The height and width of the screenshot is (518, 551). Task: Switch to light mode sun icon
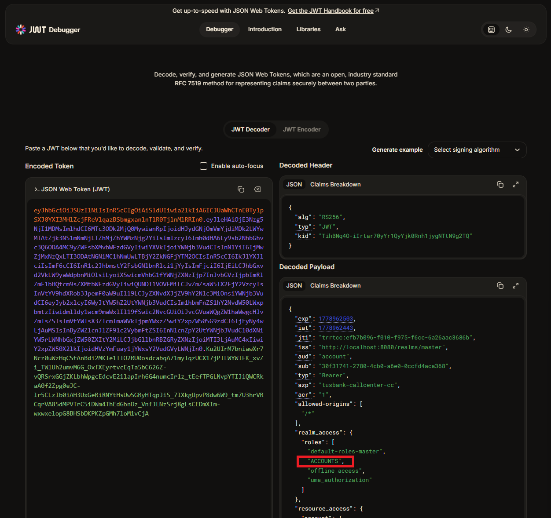pos(526,29)
